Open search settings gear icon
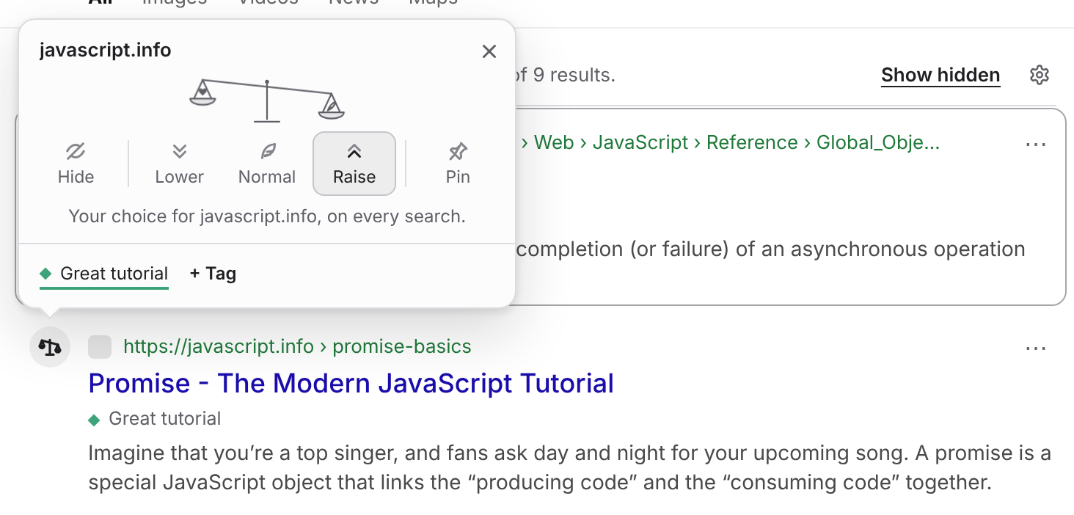Viewport: 1074px width, 515px height. click(x=1040, y=75)
